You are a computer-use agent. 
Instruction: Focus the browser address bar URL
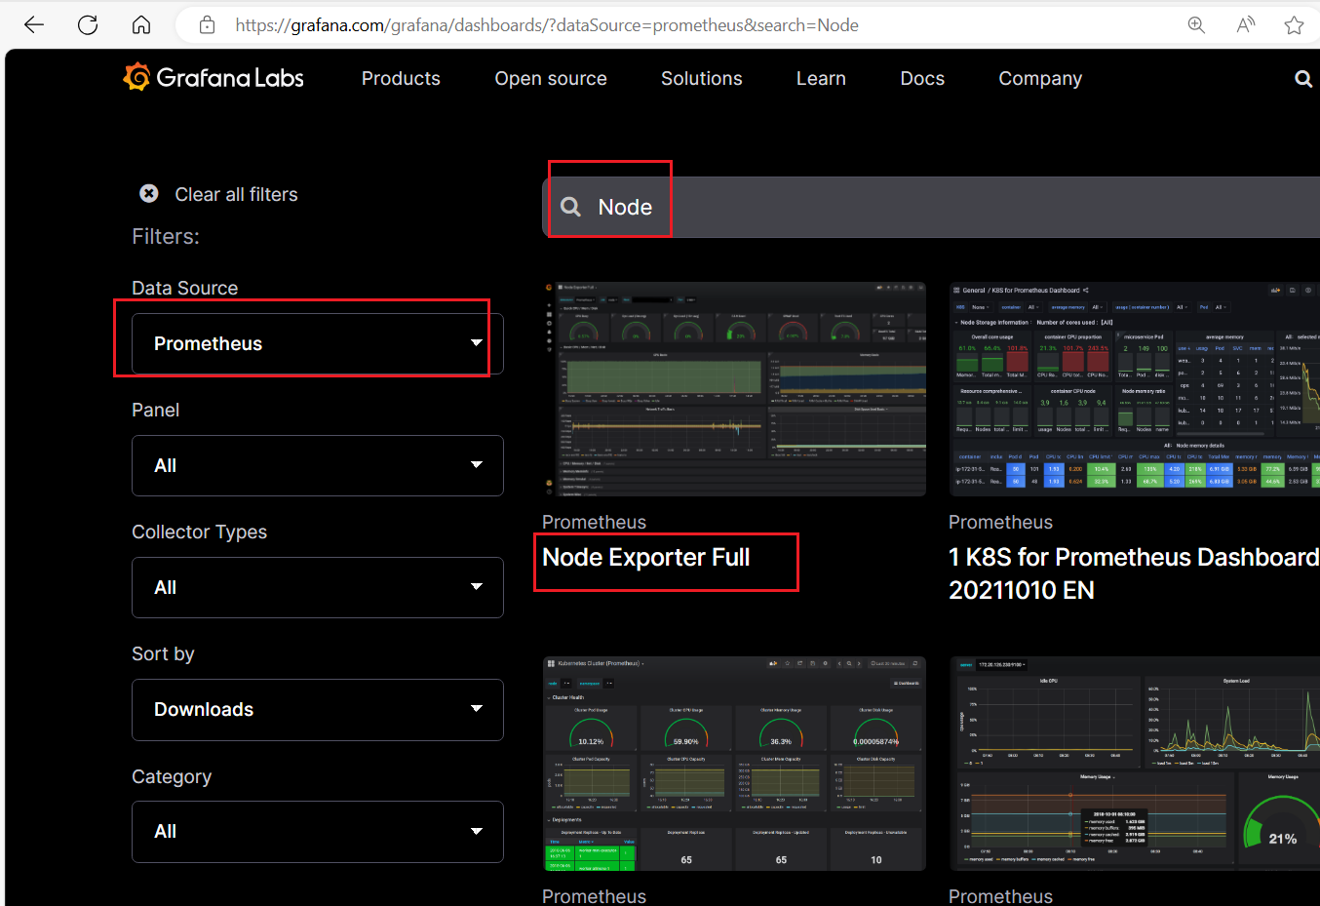(x=547, y=25)
